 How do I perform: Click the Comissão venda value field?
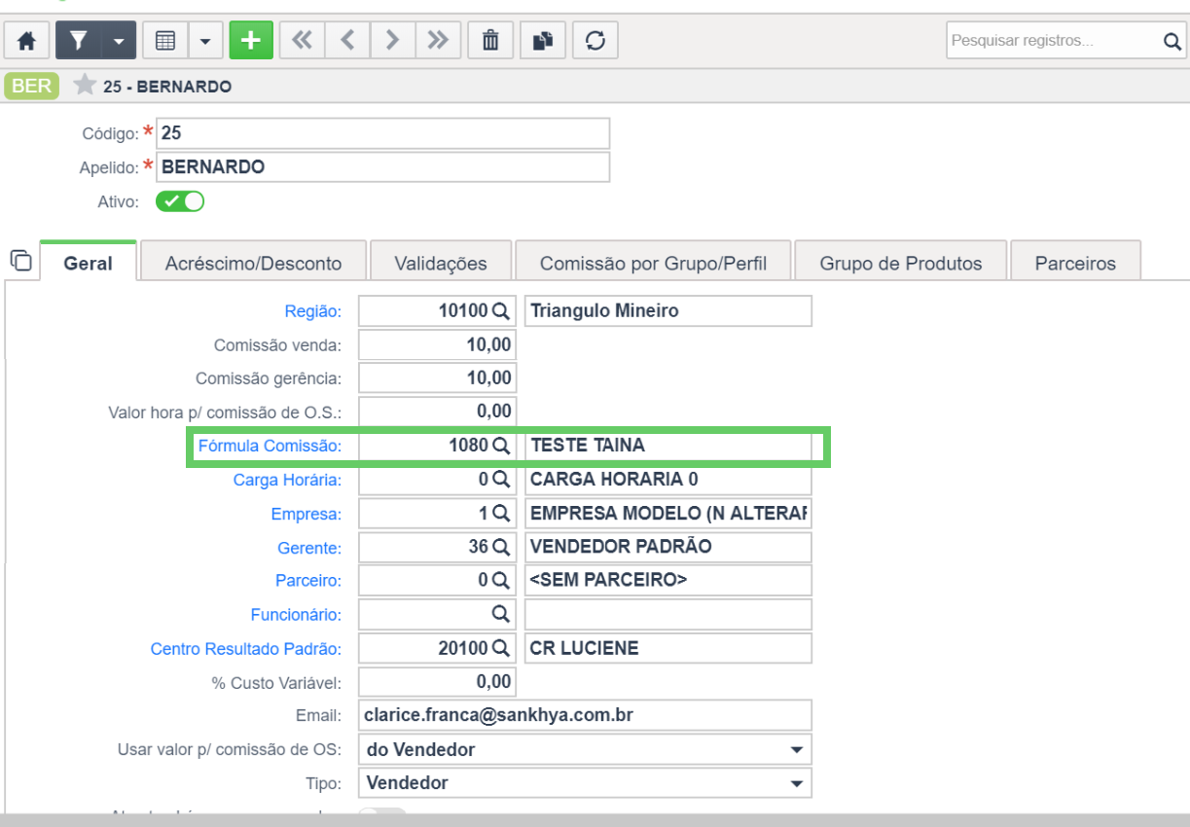[437, 344]
